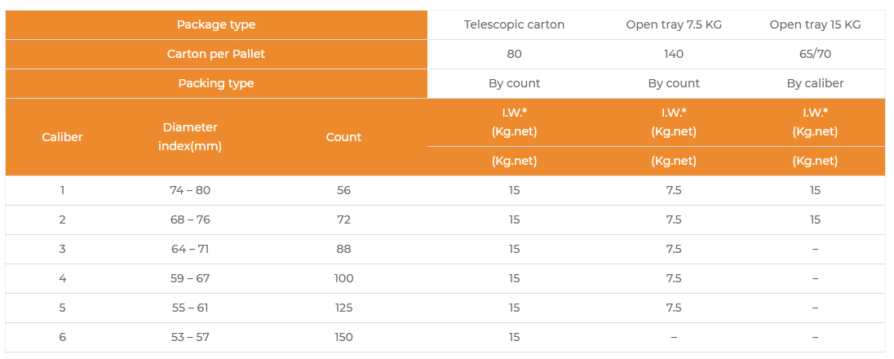Click the "Count" column header
Viewport: 894px width, 359px height.
343,137
